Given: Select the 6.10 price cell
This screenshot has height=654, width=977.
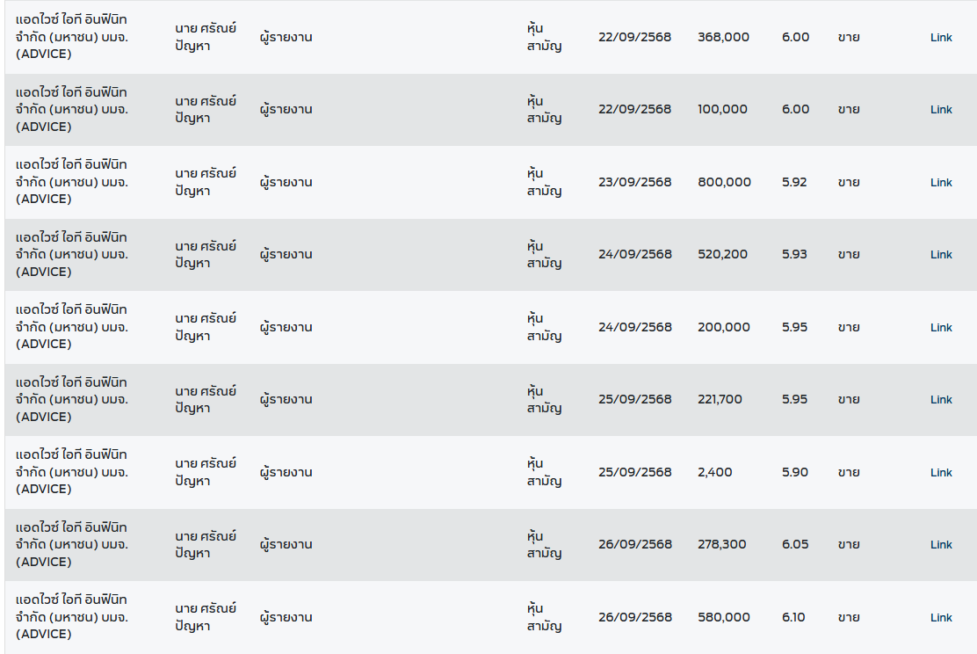Looking at the screenshot, I should tap(793, 617).
